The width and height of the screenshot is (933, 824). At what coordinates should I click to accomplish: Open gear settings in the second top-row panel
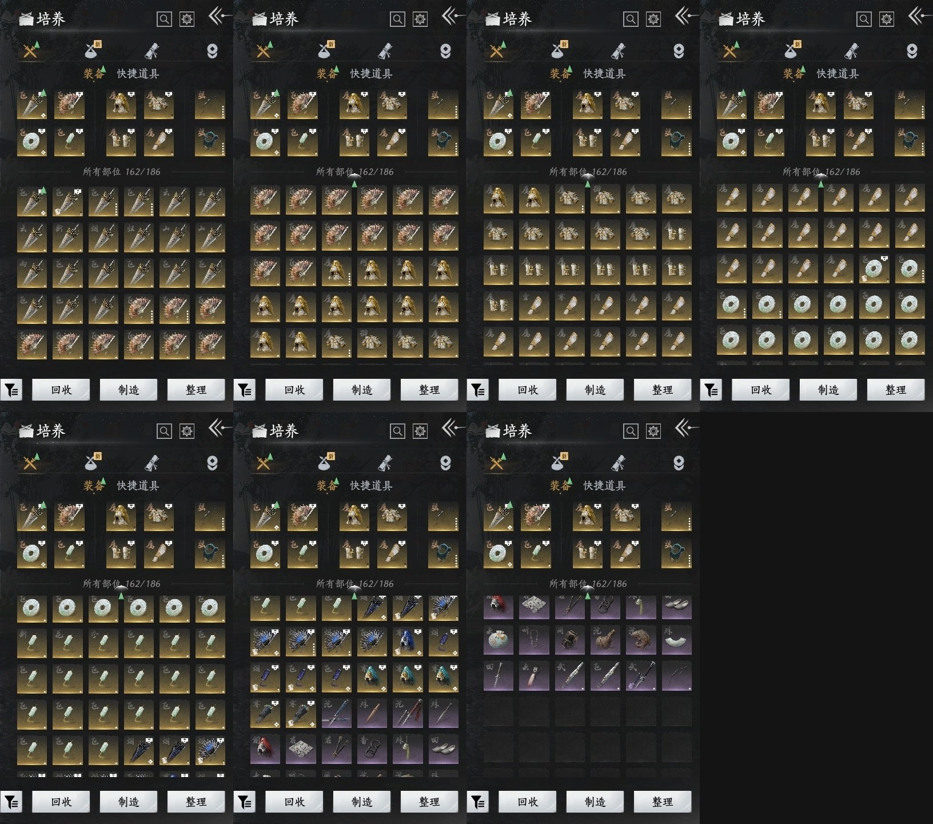click(x=420, y=19)
